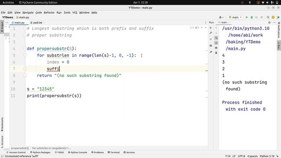Go to previous highlighted error arrow
The height and width of the screenshot is (158, 281).
click(202, 28)
